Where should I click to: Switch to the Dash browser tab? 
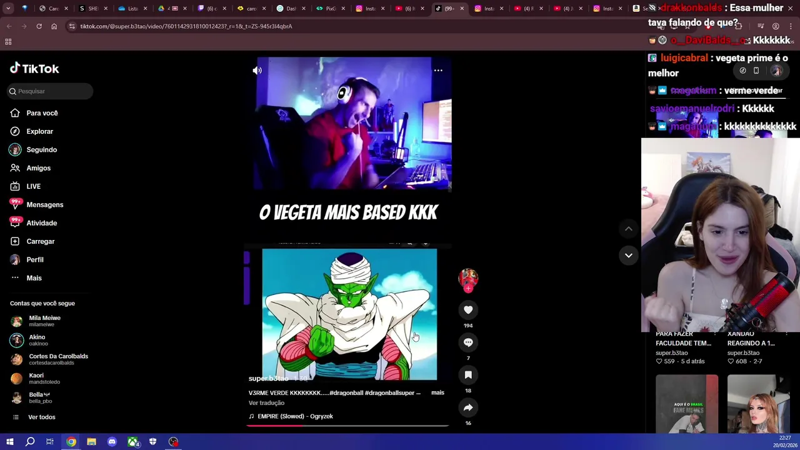click(290, 8)
